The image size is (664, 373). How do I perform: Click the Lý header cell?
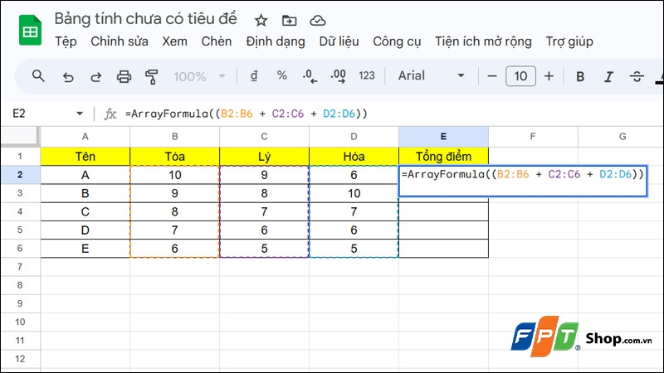pyautogui.click(x=264, y=157)
